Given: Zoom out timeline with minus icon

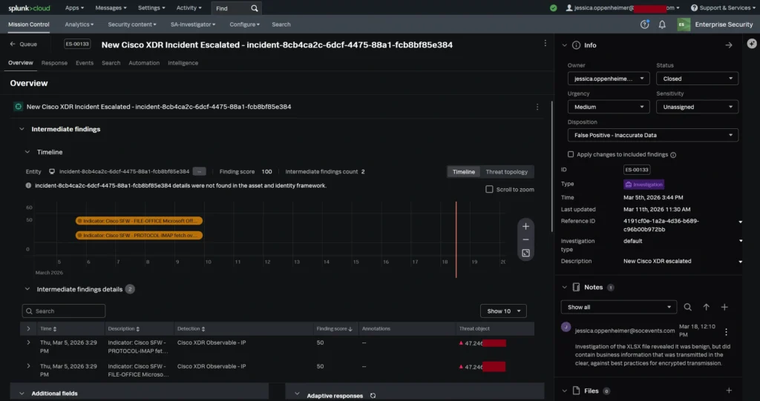Looking at the screenshot, I should pos(525,239).
